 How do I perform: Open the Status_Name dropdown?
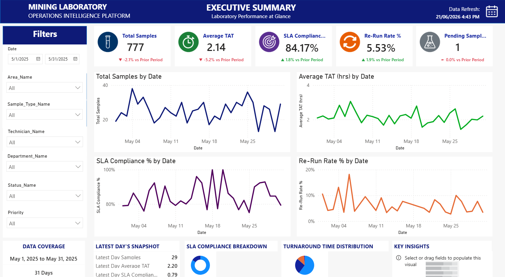coord(45,196)
